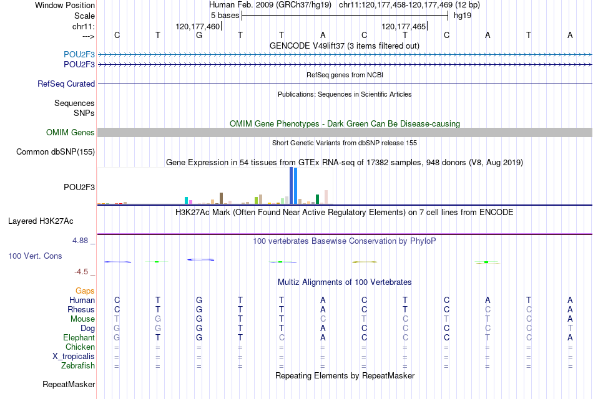The width and height of the screenshot is (593, 399).
Task: Click the light blue POU2F3 gene label
Action: tap(79, 54)
